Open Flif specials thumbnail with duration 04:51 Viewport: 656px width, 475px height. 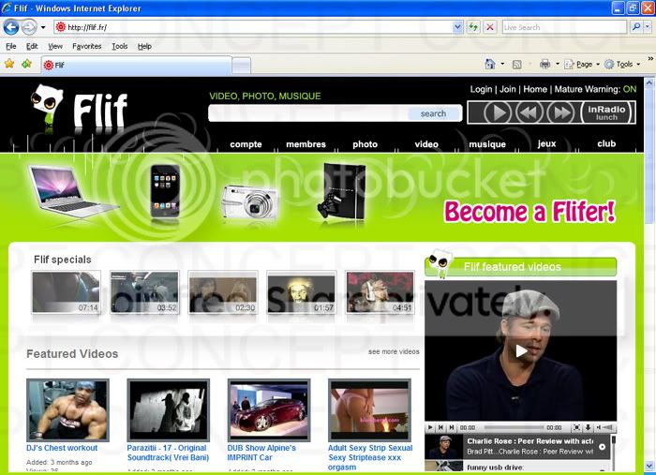(380, 292)
